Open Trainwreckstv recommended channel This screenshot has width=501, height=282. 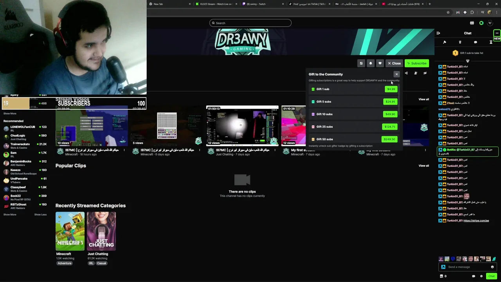[x=25, y=145]
